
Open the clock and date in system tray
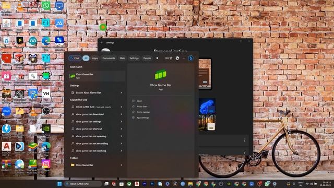(326, 184)
